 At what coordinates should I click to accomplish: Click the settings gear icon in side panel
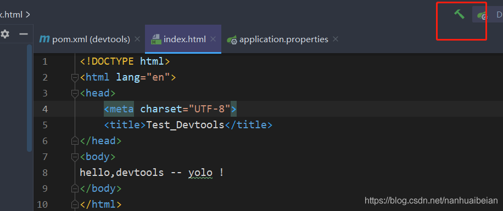(x=5, y=34)
